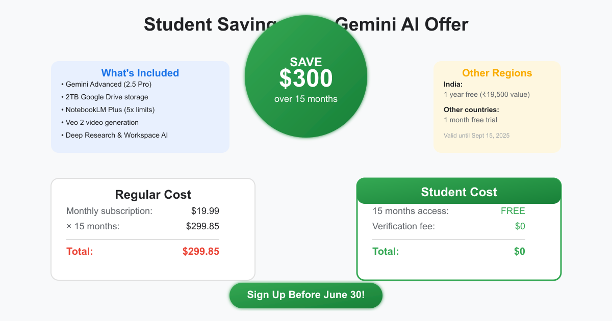Click the $19.99 monthly subscription price
Image resolution: width=612 pixels, height=321 pixels.
coord(205,211)
